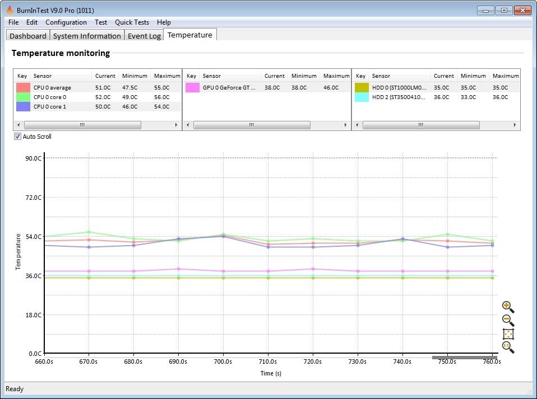Click the Current header in CPU table

[x=105, y=76]
